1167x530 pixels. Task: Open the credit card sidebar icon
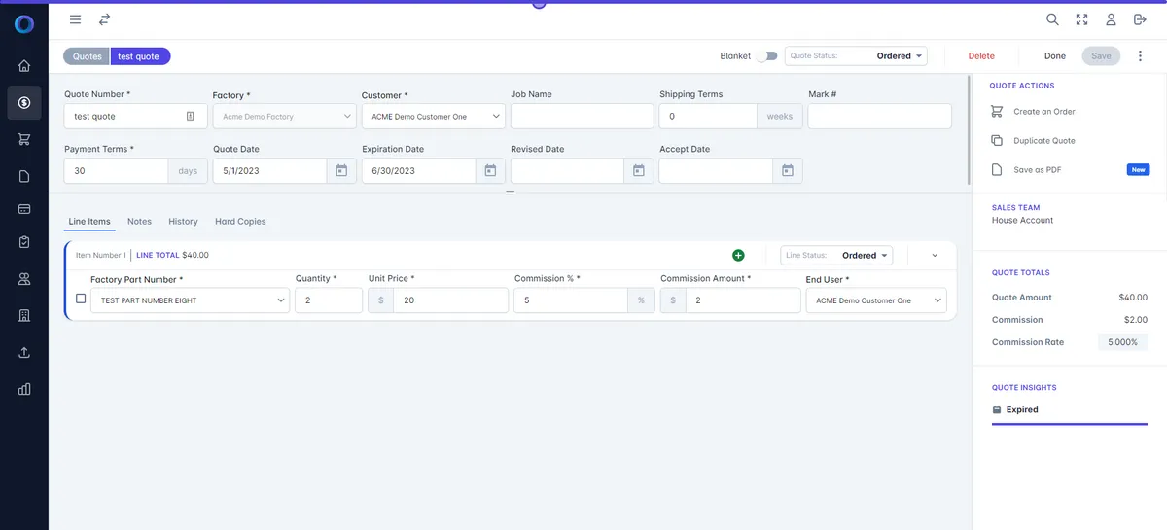click(24, 209)
